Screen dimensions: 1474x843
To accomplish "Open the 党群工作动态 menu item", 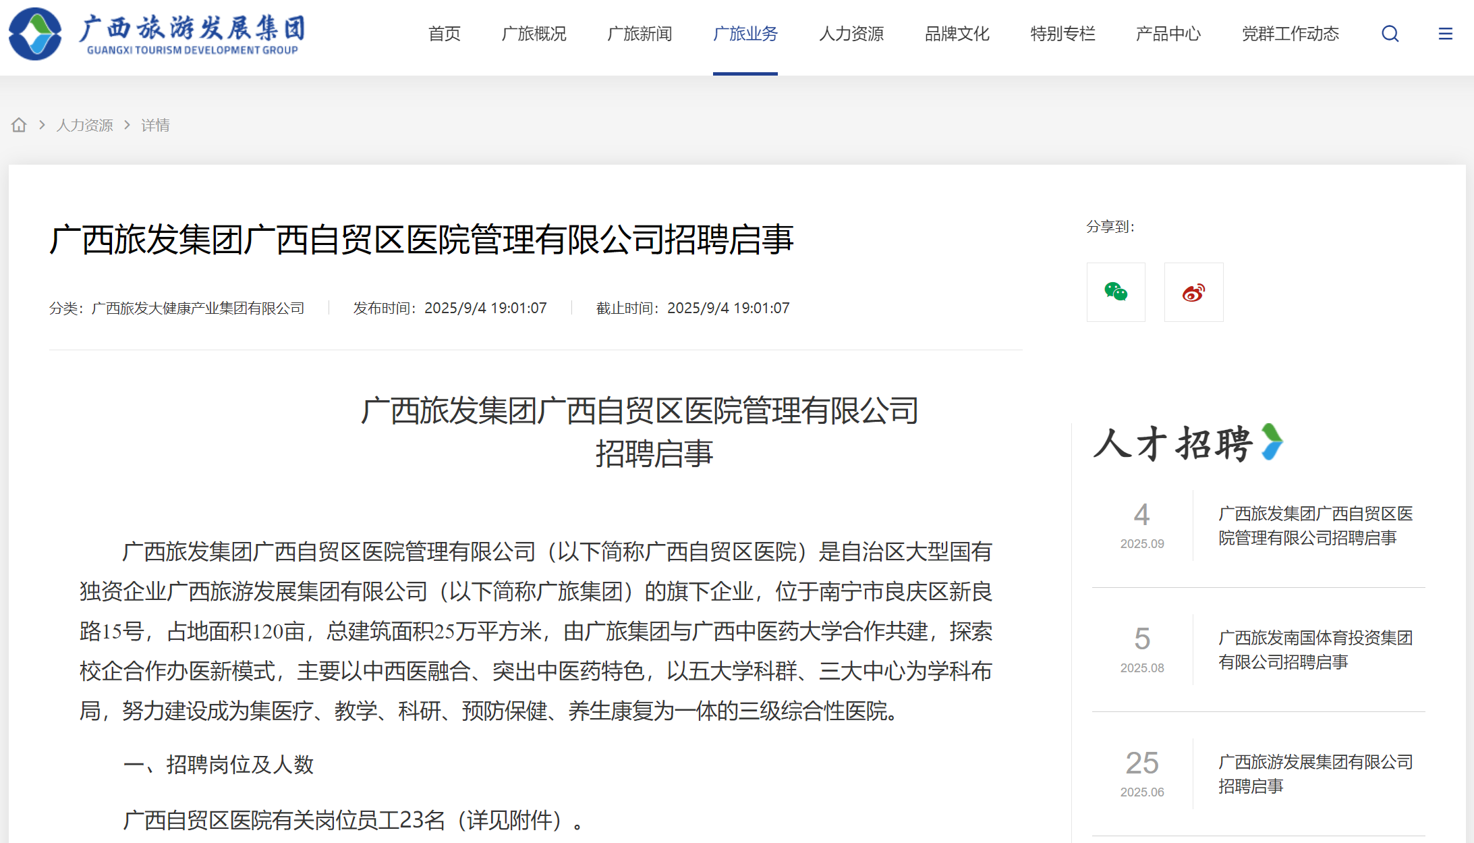I will click(x=1290, y=34).
